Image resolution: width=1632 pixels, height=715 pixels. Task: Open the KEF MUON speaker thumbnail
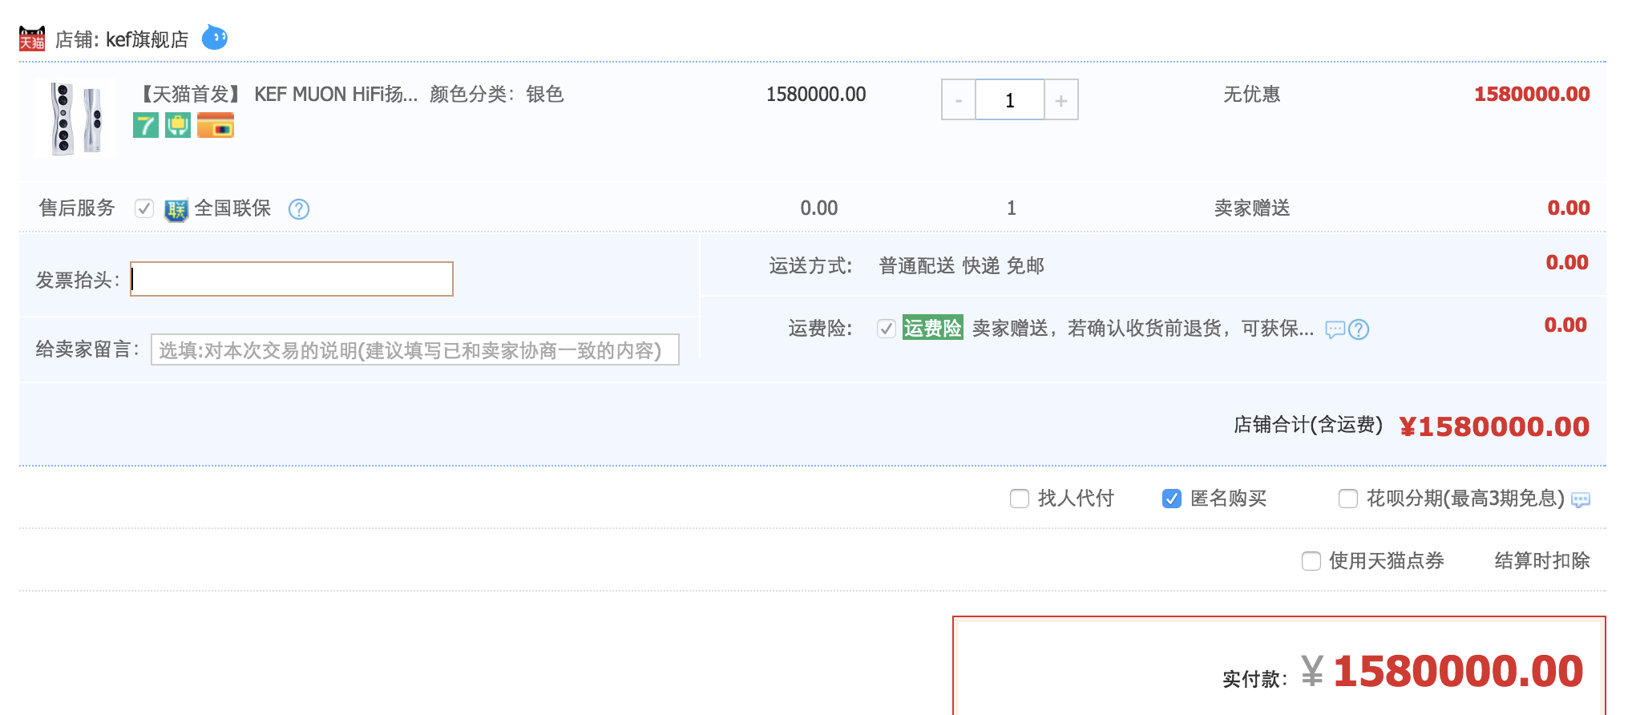tap(76, 119)
